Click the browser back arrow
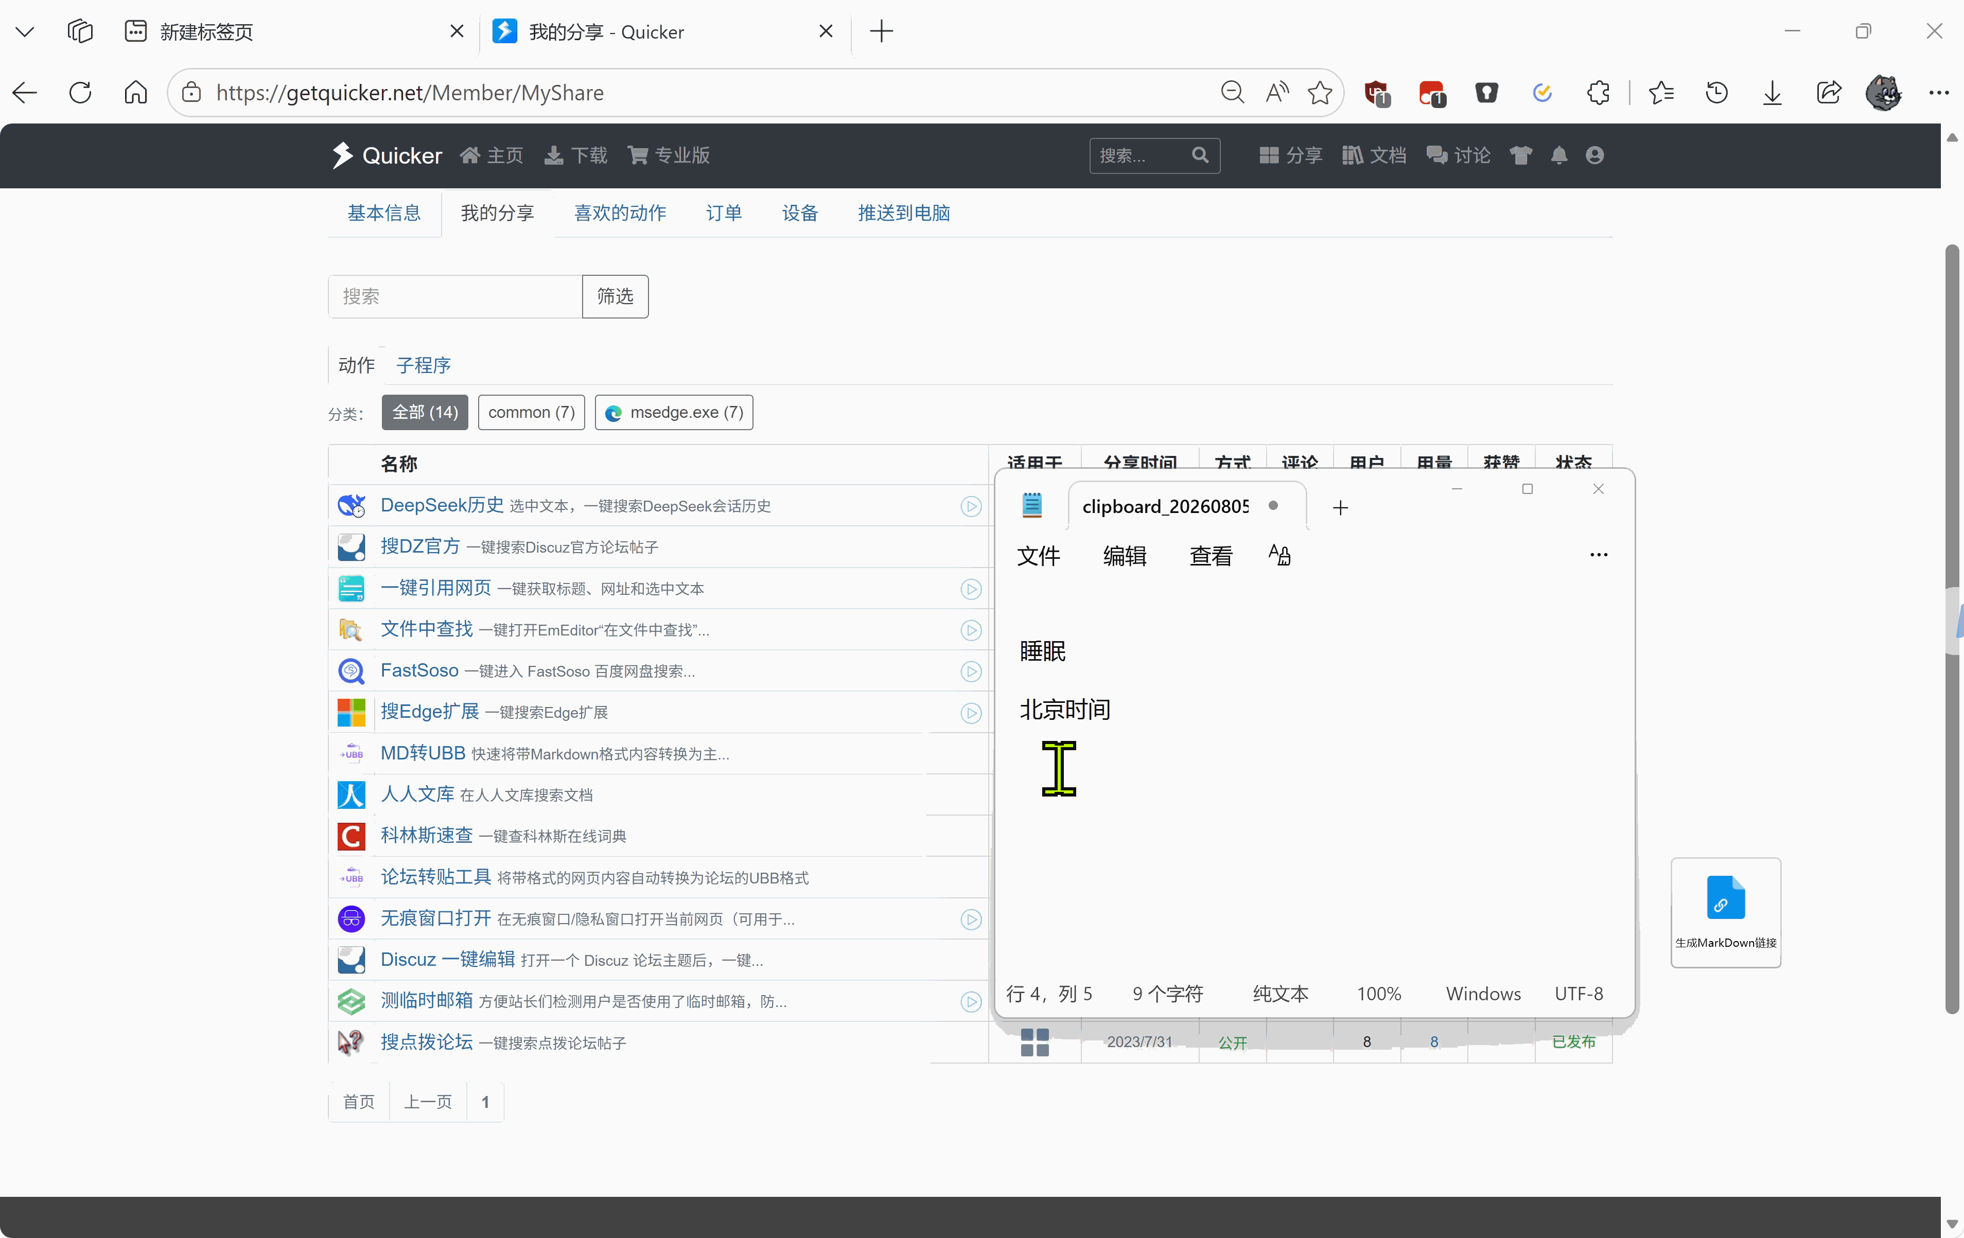The width and height of the screenshot is (1964, 1238). (x=25, y=93)
